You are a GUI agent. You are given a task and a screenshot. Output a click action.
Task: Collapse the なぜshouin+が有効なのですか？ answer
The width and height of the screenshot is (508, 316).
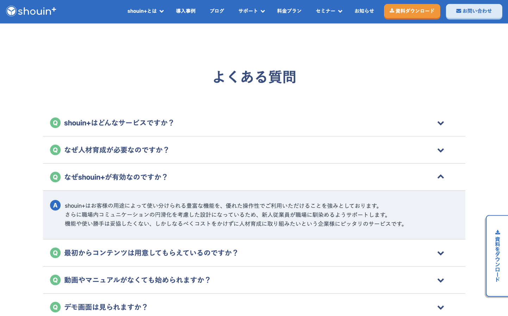point(440,177)
